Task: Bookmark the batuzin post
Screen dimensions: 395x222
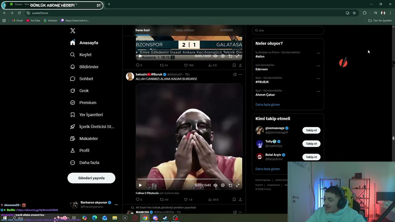Action: click(x=234, y=199)
